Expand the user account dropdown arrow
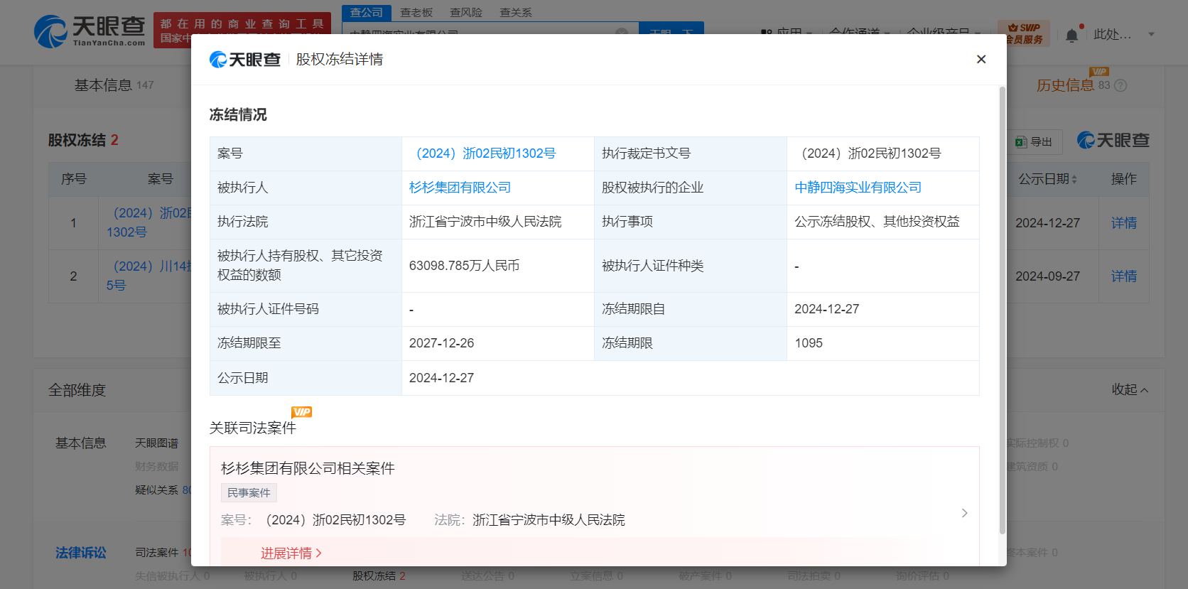Image resolution: width=1188 pixels, height=589 pixels. [1151, 34]
